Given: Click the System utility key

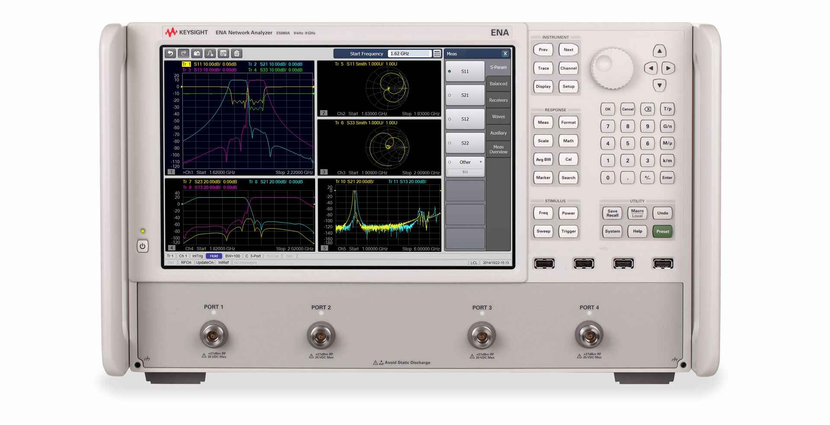Looking at the screenshot, I should pyautogui.click(x=613, y=232).
